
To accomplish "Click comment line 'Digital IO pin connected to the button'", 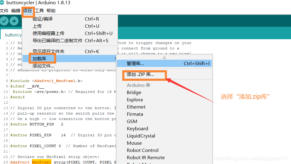I will point(63,108).
